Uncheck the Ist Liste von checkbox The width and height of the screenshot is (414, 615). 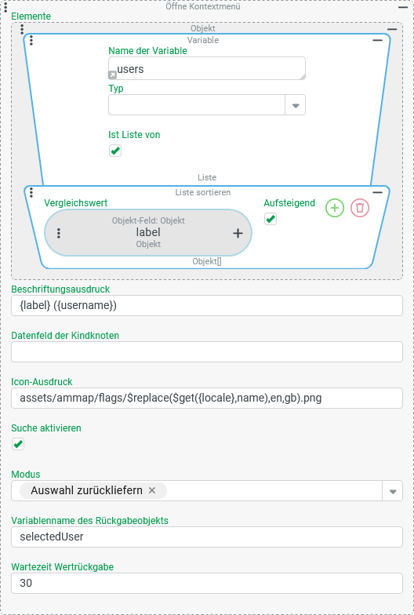[115, 151]
